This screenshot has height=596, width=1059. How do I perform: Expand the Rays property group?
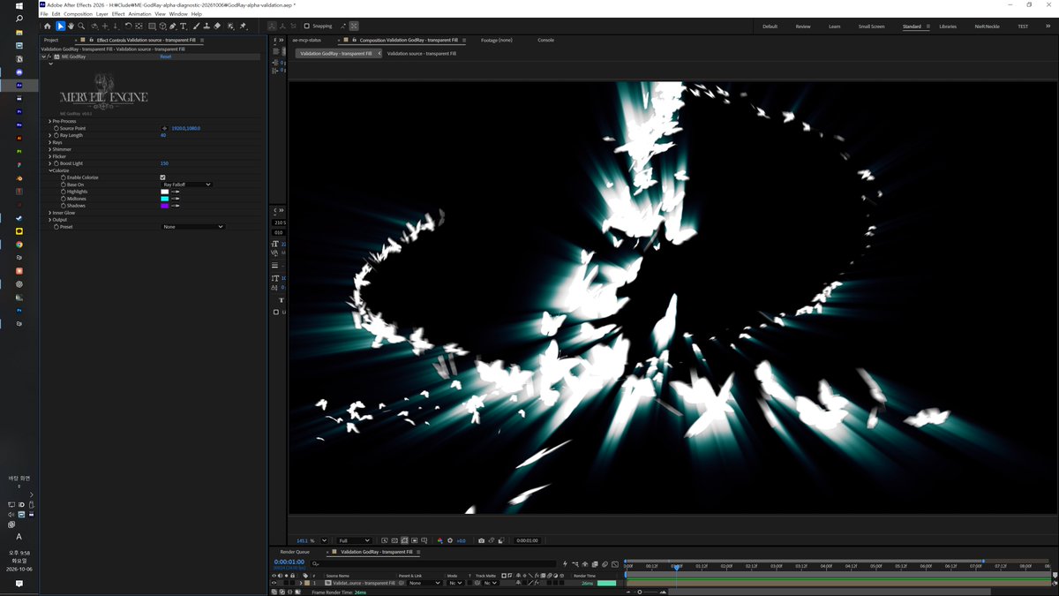pos(49,142)
